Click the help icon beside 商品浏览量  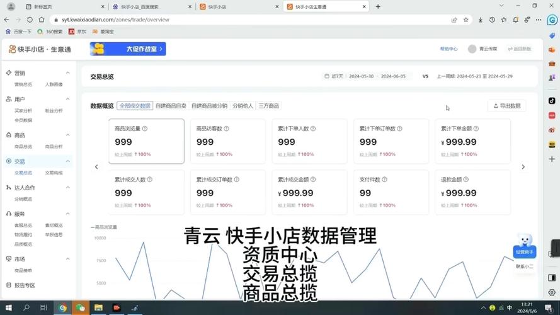[145, 129]
